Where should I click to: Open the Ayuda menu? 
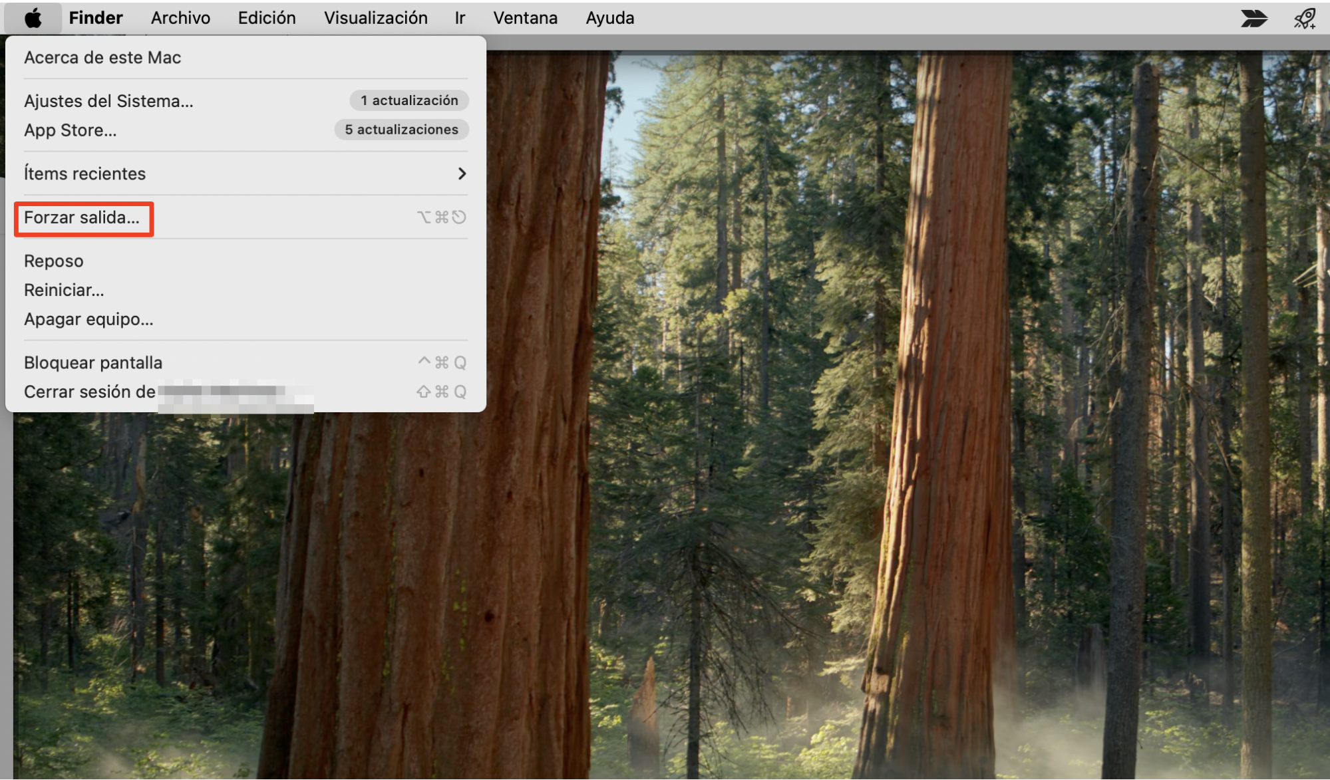609,18
